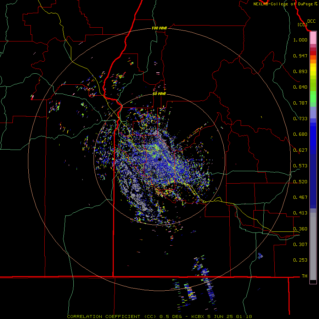Click the 0.467 scale value
Screen dimensions: 319x319
pos(300,197)
